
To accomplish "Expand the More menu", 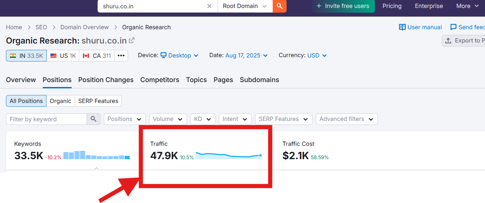I will [467, 6].
